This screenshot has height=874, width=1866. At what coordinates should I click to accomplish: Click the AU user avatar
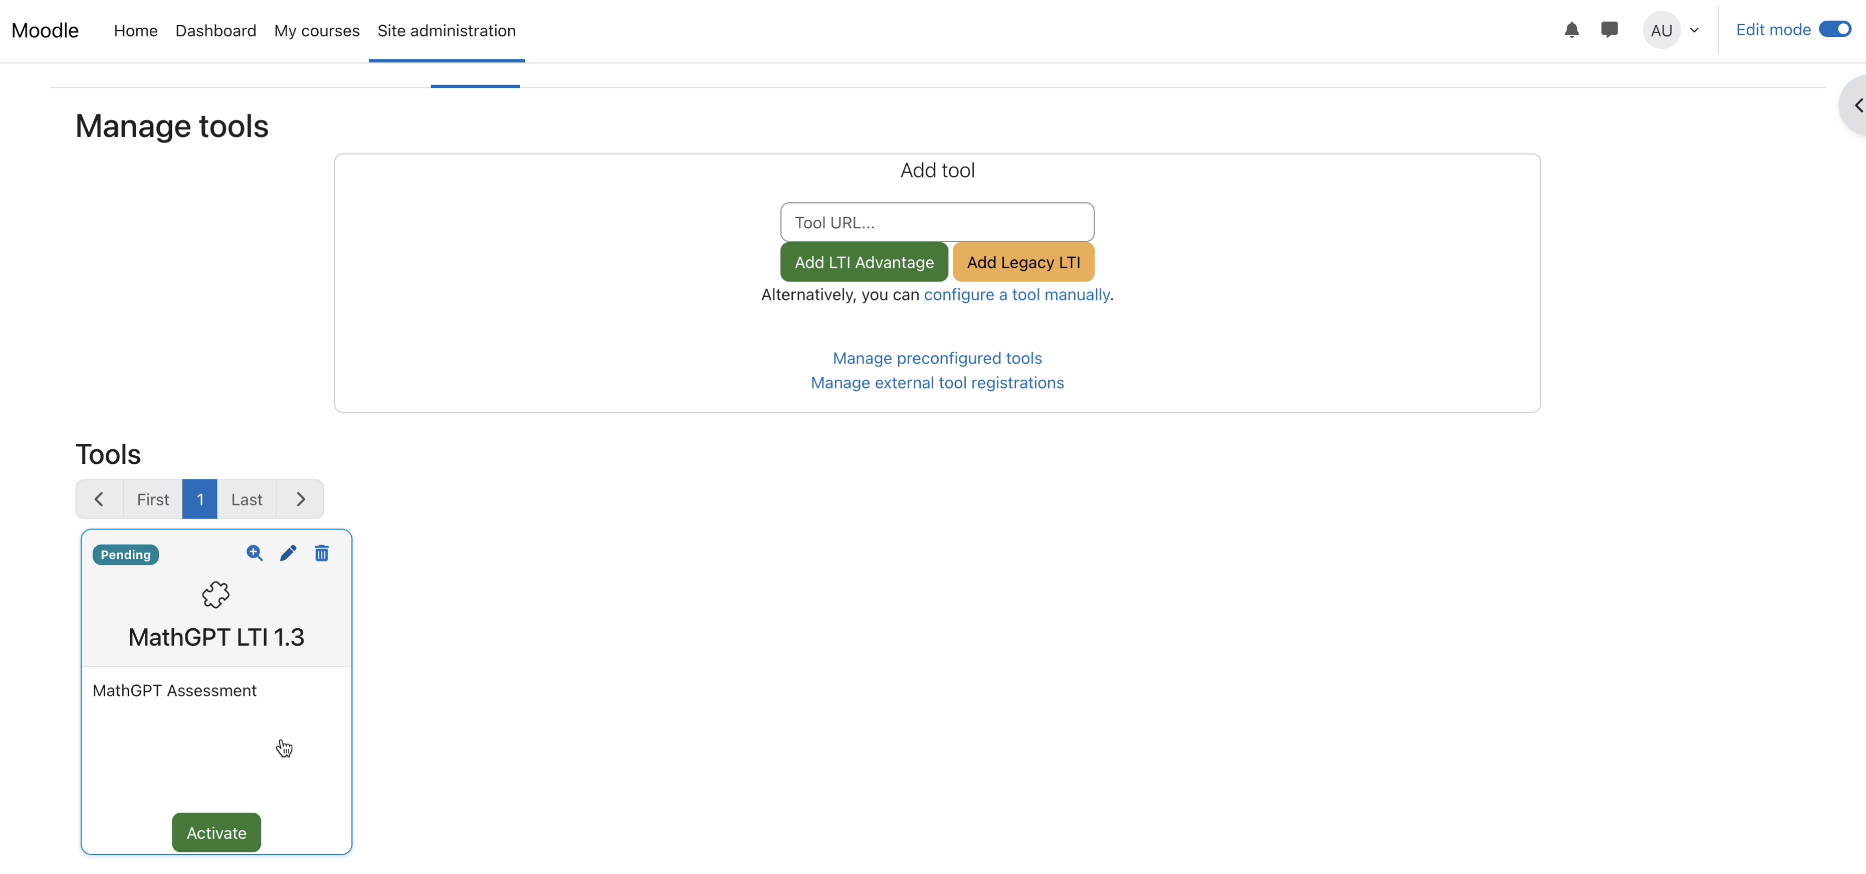tap(1661, 30)
